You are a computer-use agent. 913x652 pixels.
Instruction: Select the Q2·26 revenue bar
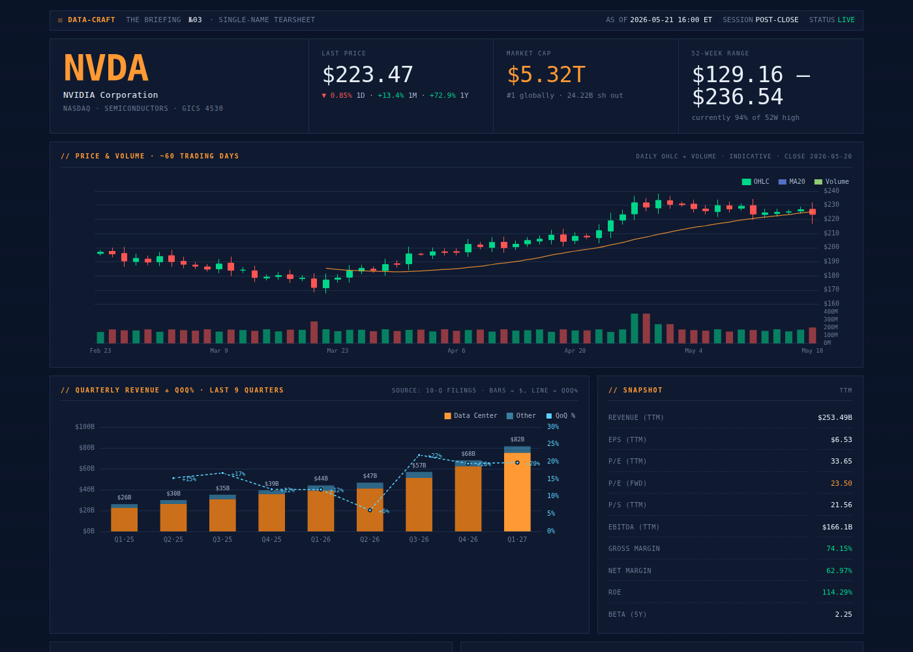tap(370, 507)
